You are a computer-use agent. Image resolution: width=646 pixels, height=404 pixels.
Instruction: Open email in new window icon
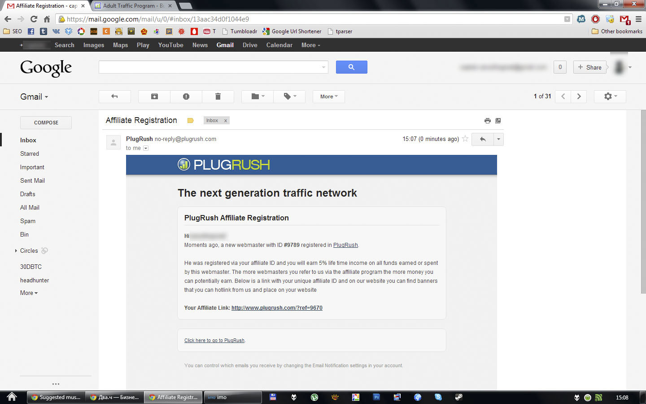[498, 121]
